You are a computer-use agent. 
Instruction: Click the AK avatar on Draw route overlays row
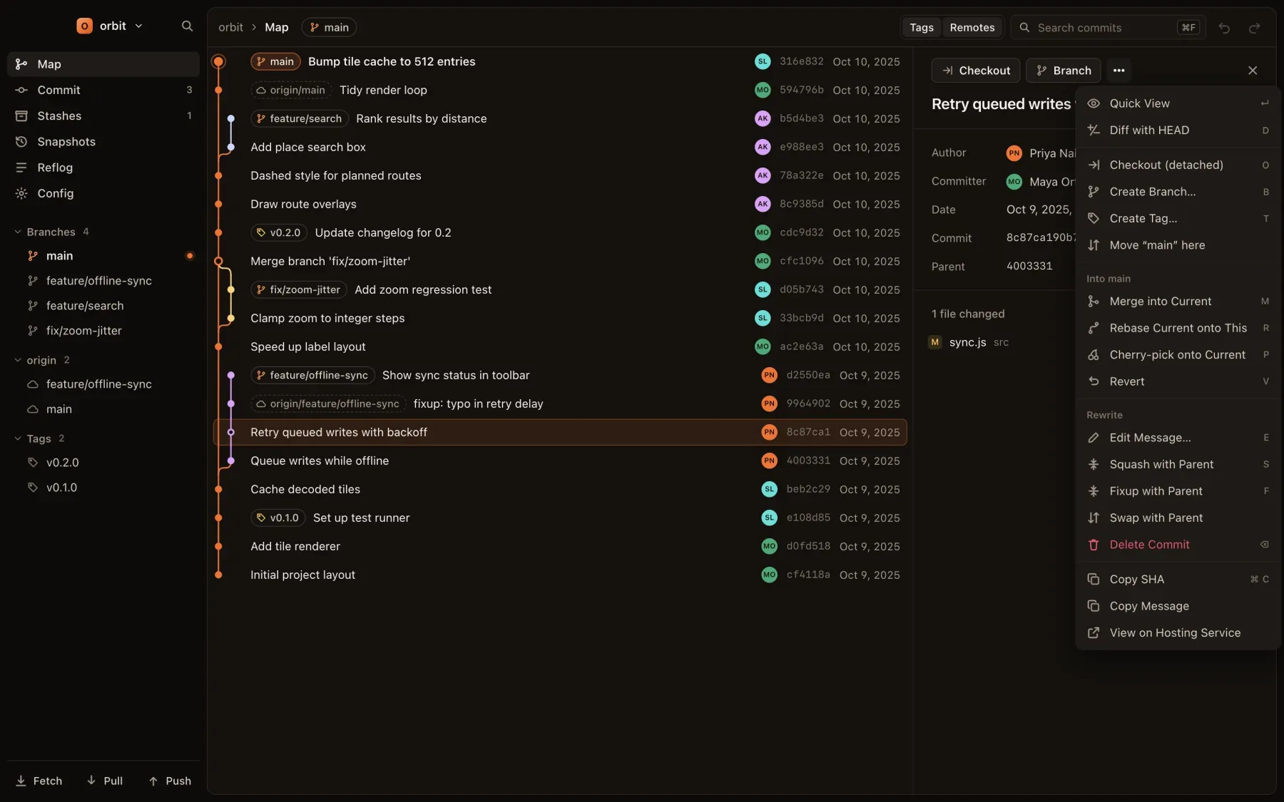tap(763, 204)
